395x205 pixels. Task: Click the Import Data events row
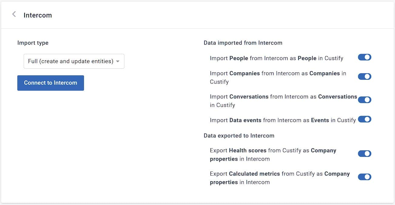point(282,120)
